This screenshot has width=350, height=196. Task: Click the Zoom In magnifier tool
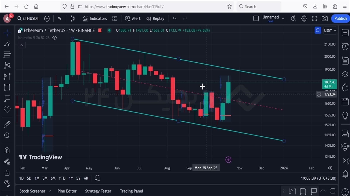(x=7, y=136)
